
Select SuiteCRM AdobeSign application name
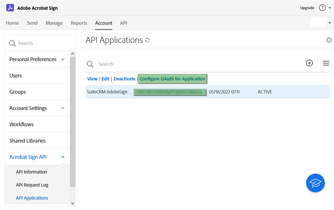click(109, 92)
